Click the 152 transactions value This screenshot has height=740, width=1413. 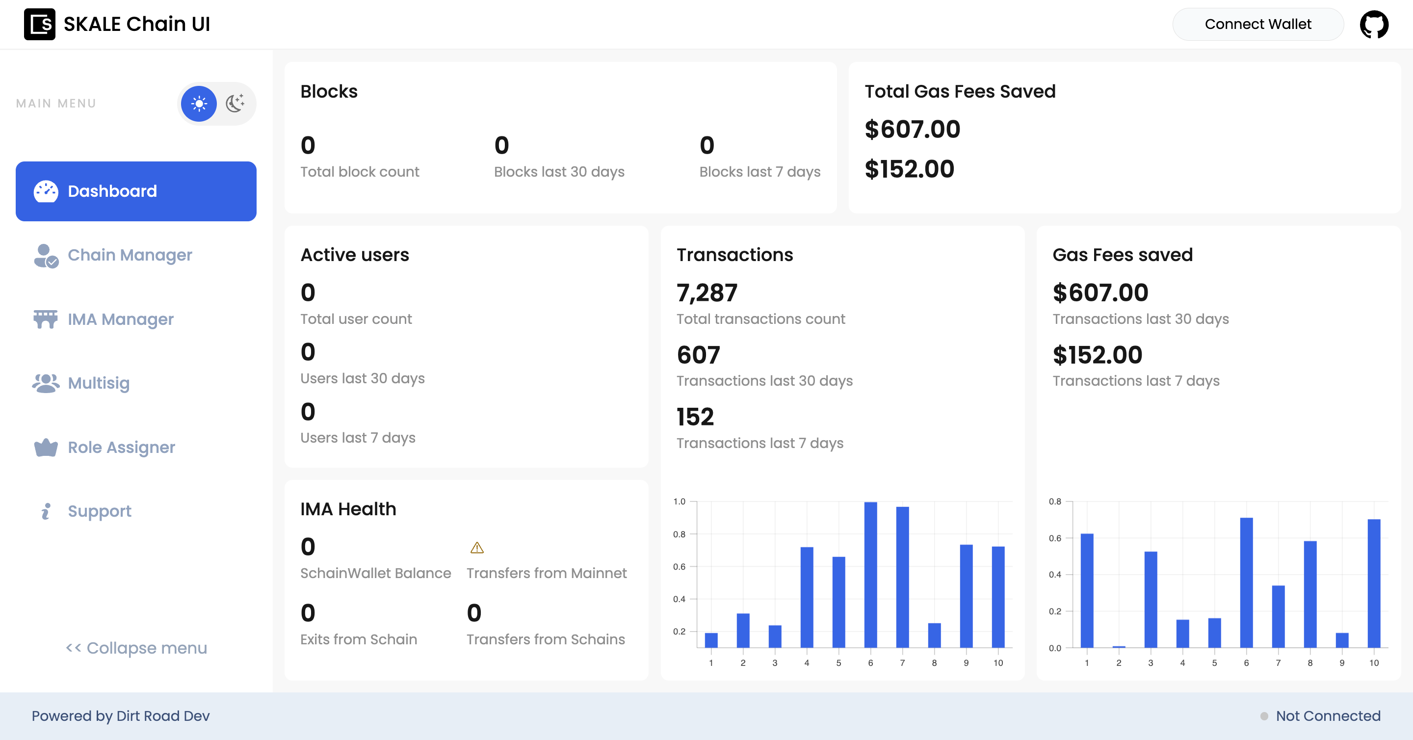[x=695, y=417]
